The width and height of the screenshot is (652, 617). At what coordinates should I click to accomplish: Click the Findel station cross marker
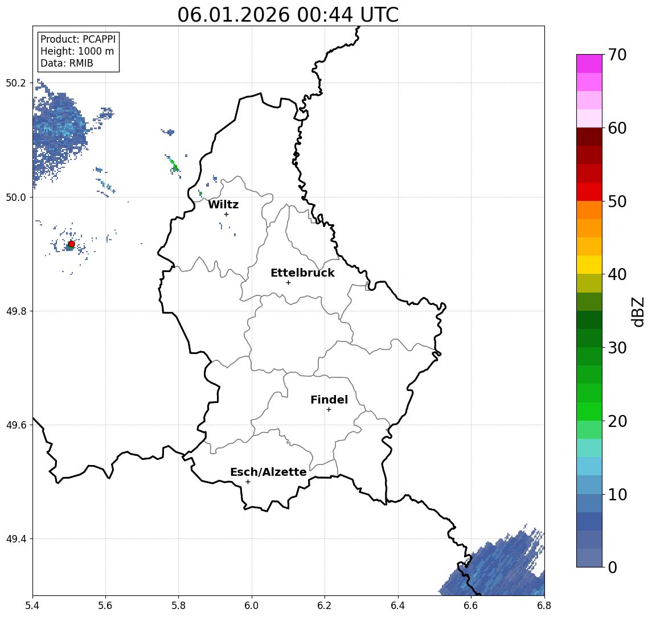329,410
